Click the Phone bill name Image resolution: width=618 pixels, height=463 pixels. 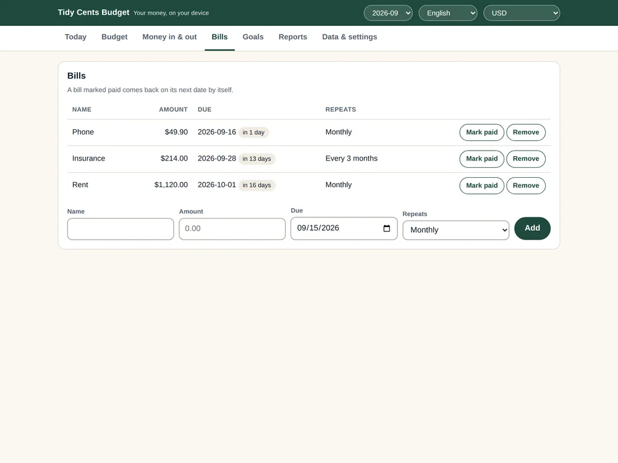pyautogui.click(x=83, y=132)
